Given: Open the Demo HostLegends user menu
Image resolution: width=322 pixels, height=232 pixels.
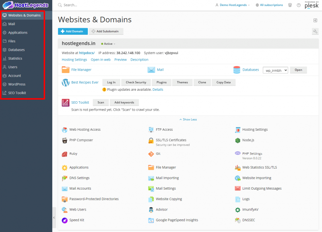Looking at the screenshot, I should [233, 5].
